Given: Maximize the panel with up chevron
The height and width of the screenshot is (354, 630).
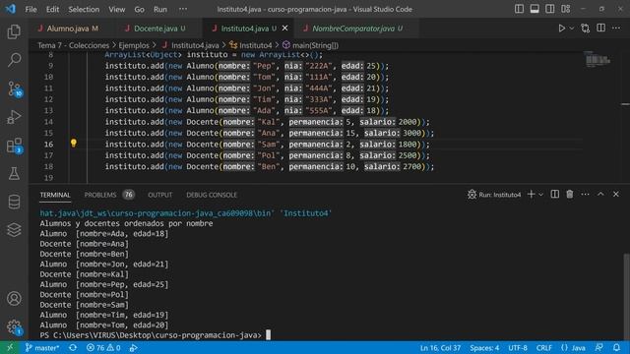Looking at the screenshot, I should tap(600, 195).
